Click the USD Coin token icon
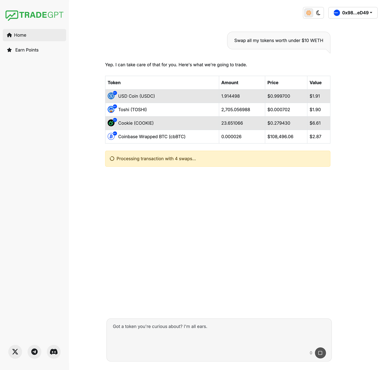This screenshot has width=384, height=370. point(111,96)
